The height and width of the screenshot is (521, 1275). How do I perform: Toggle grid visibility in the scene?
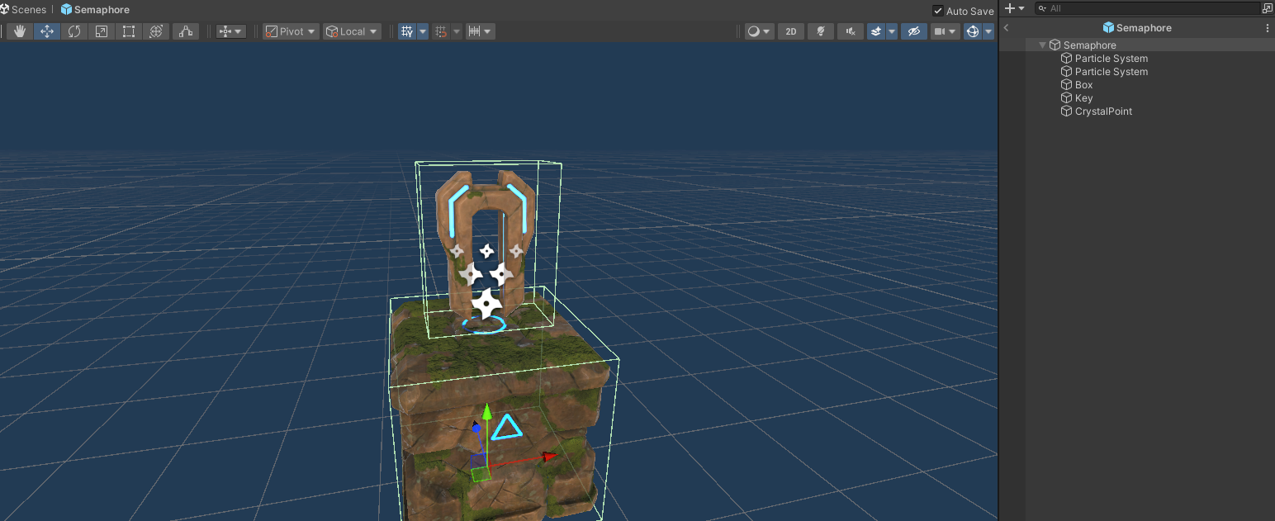coord(407,31)
